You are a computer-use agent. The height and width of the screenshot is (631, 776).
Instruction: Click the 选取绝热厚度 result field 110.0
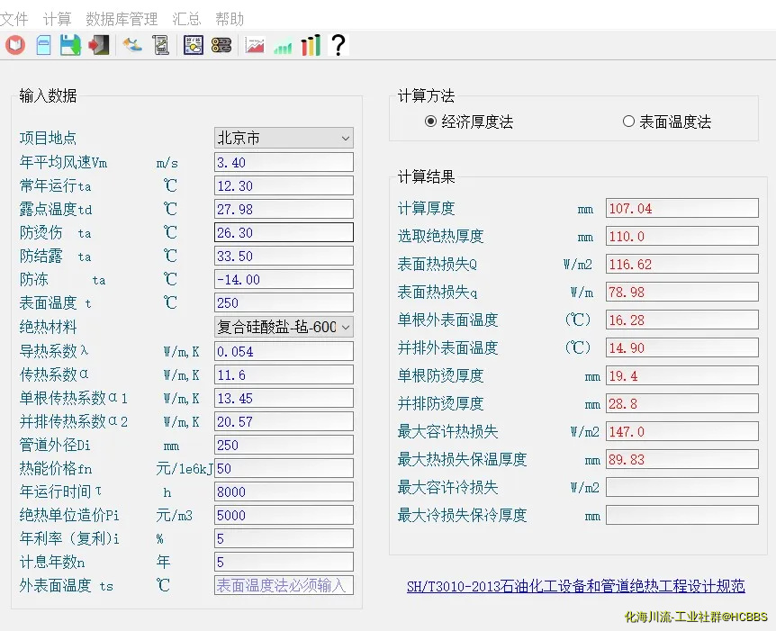click(682, 236)
